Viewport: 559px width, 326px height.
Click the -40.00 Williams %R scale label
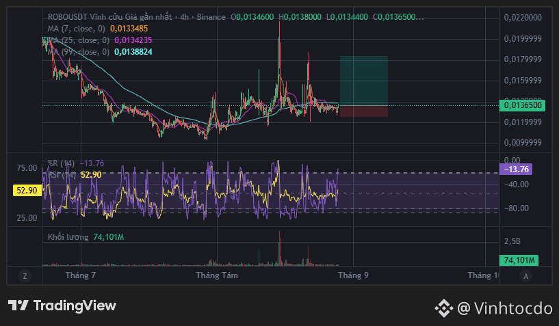point(516,185)
